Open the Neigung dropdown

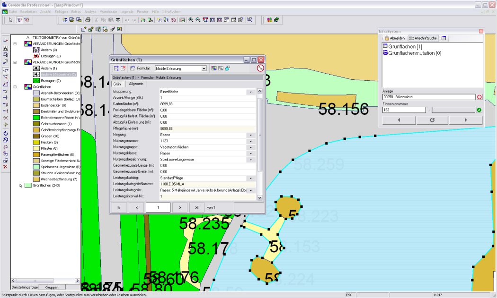coord(250,135)
